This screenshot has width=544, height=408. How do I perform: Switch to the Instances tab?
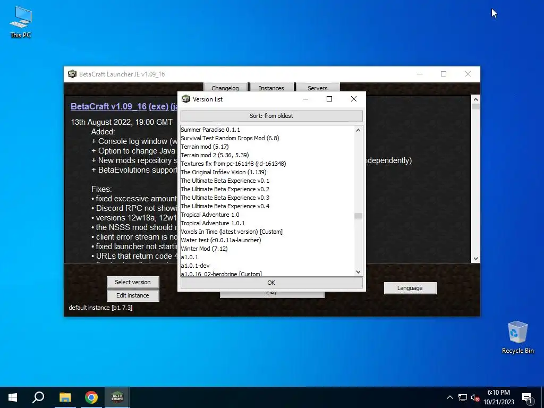point(271,88)
